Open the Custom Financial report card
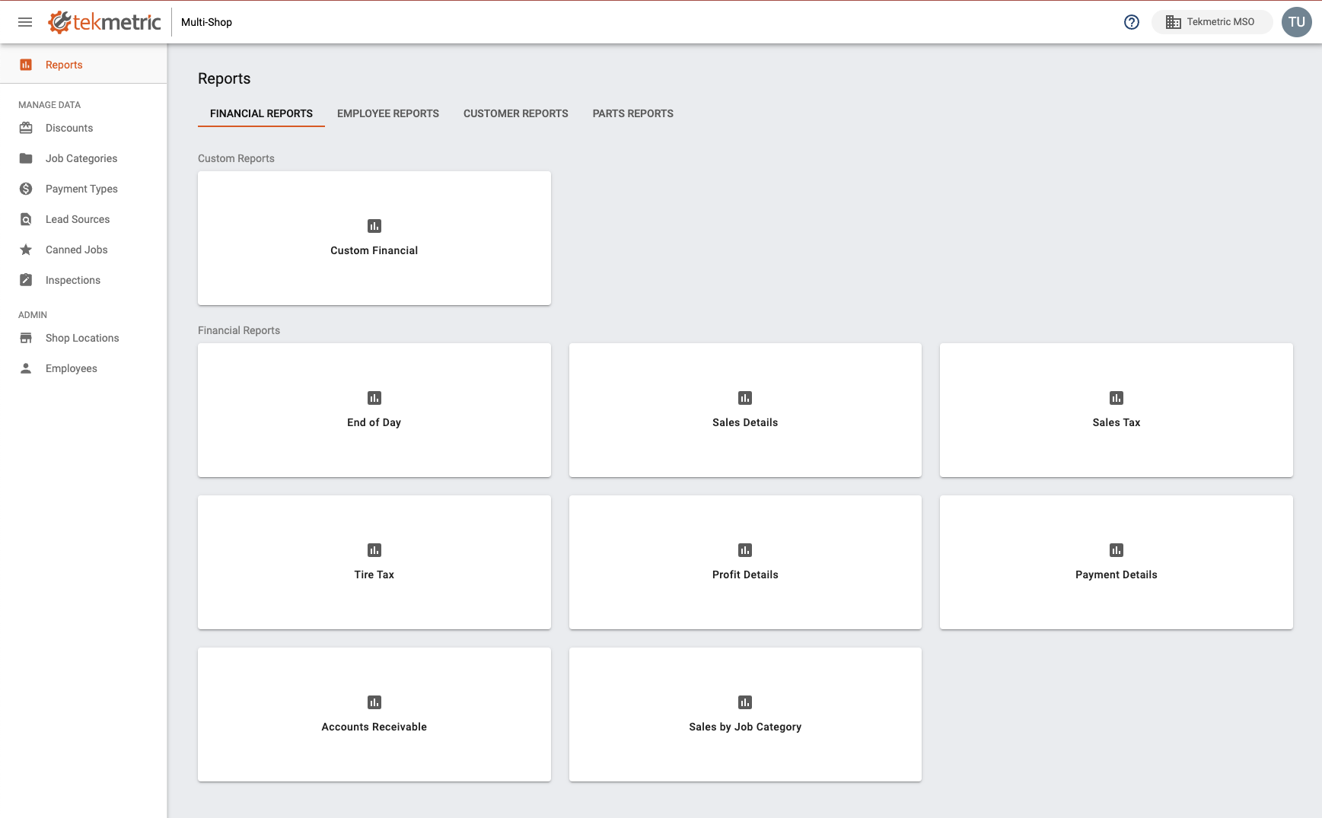 pyautogui.click(x=374, y=237)
